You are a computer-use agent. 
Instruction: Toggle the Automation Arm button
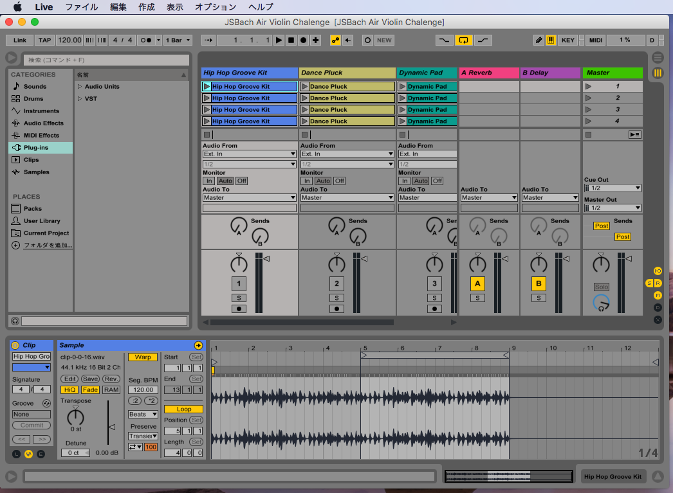point(335,40)
